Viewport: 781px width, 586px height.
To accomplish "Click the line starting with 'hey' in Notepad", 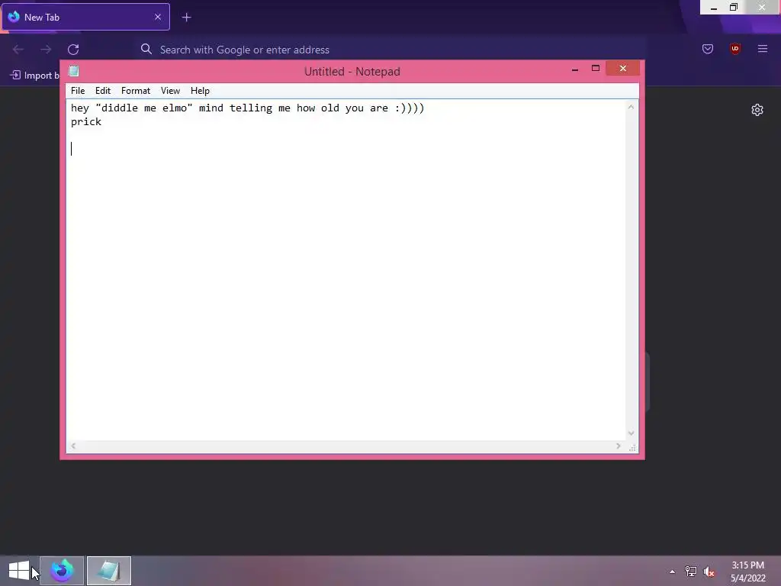I will point(247,108).
